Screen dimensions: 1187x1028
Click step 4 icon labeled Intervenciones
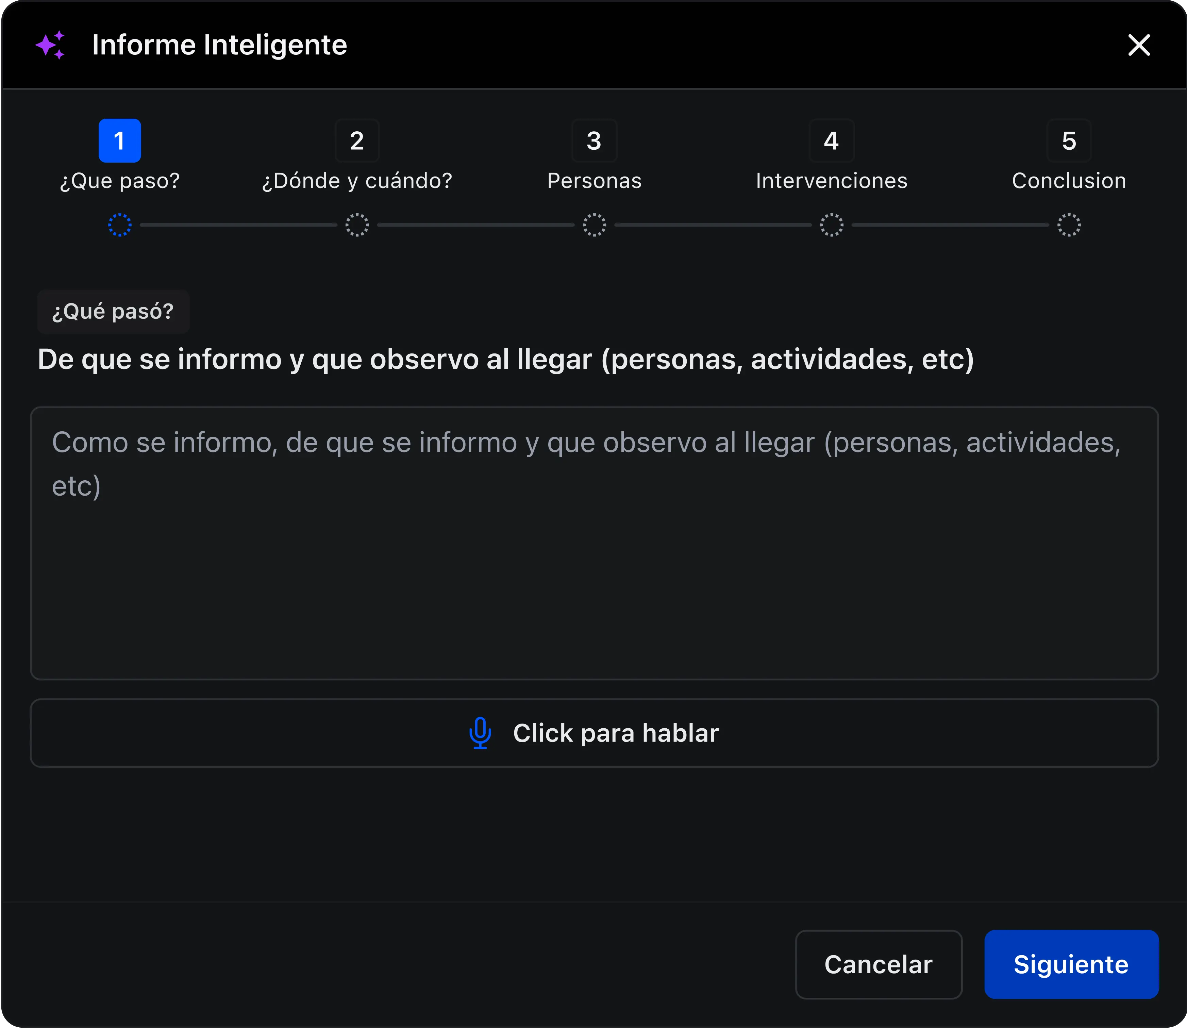[831, 140]
